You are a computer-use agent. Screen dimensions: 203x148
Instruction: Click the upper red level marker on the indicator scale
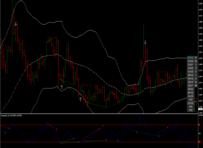[x=199, y=125]
